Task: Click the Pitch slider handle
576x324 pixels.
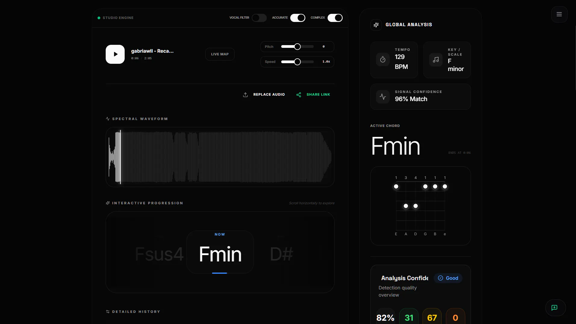Action: (297, 47)
